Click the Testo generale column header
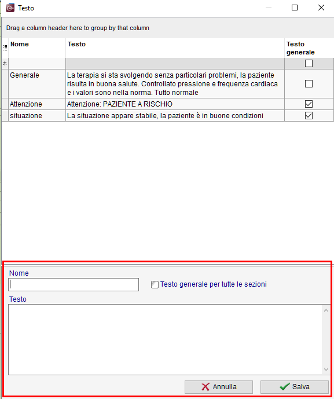This screenshot has width=334, height=399. tap(309, 48)
